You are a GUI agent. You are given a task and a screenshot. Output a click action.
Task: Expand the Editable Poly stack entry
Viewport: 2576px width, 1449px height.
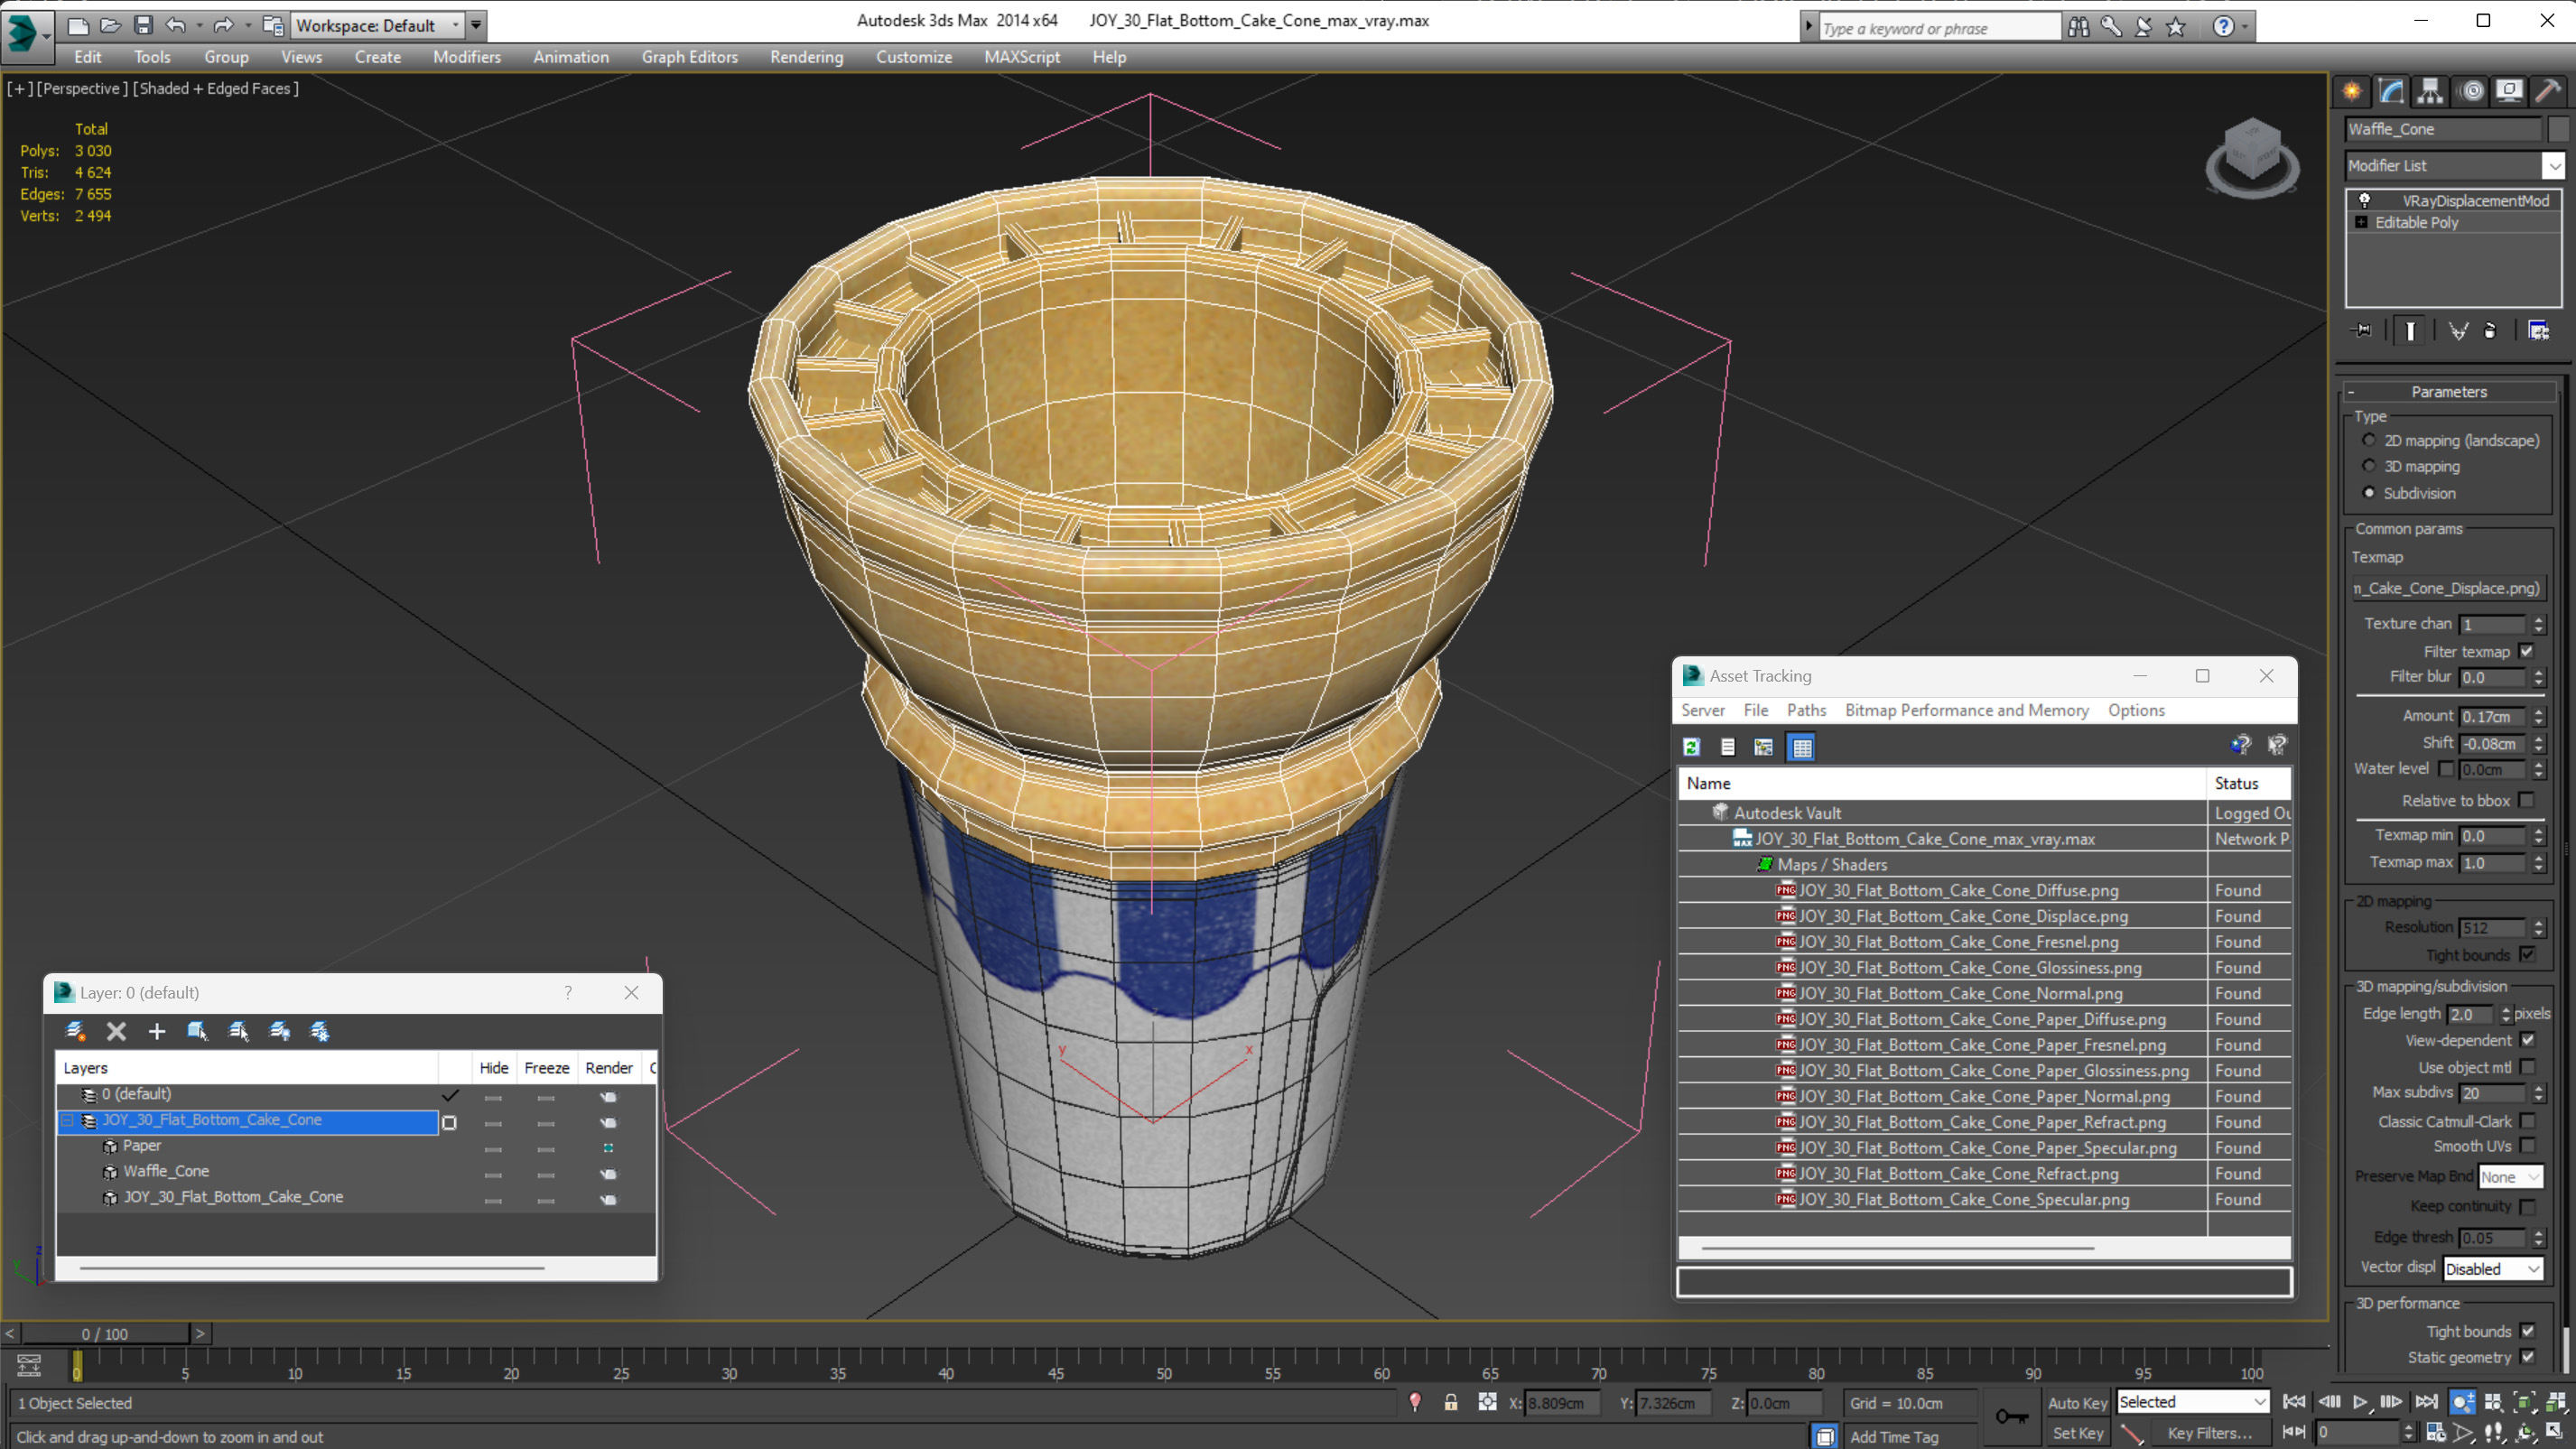coord(2361,222)
